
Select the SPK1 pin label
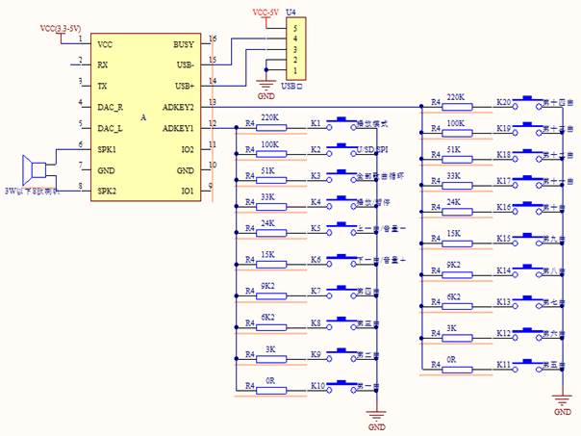pyautogui.click(x=107, y=149)
